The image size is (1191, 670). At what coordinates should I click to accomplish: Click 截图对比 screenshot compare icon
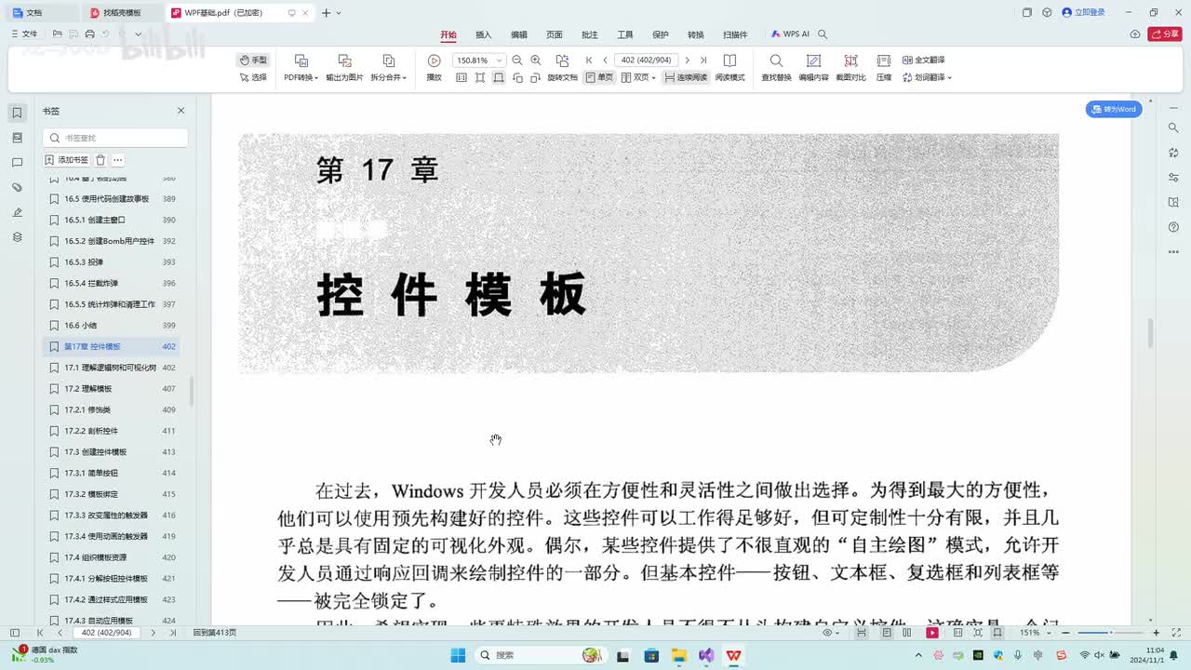(850, 60)
